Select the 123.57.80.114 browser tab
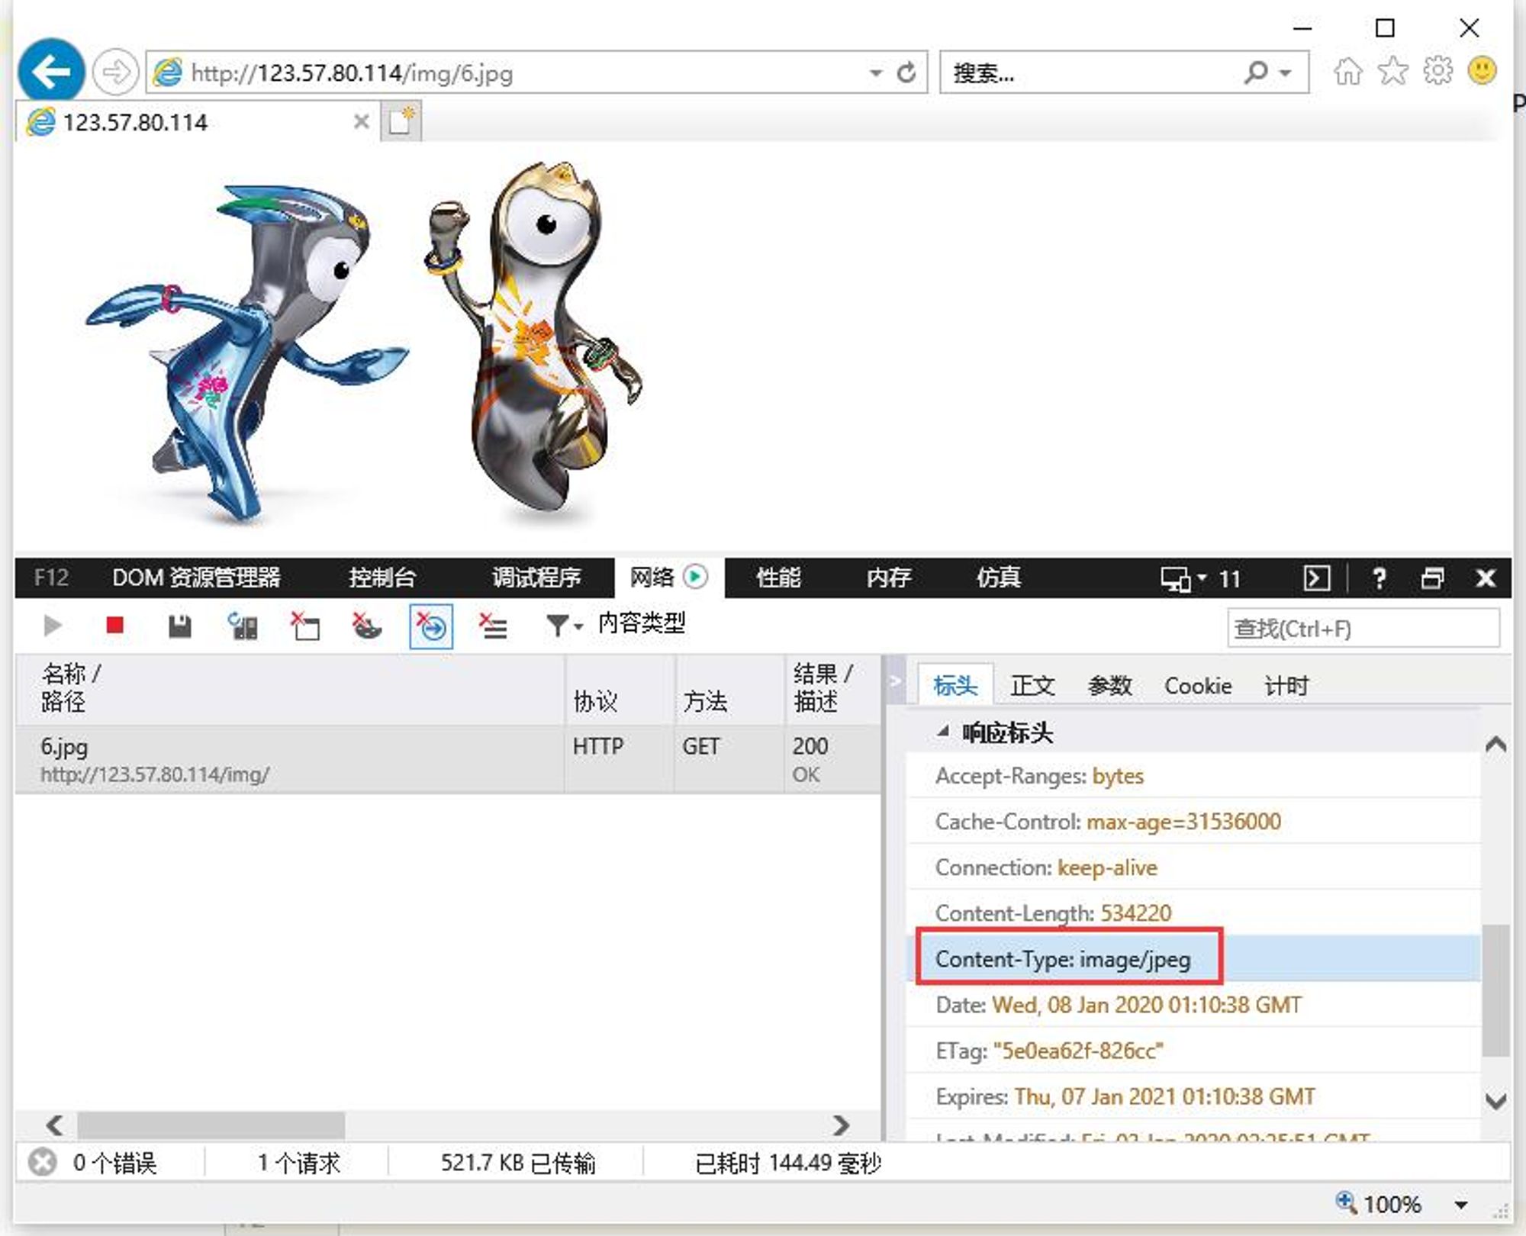This screenshot has height=1236, width=1526. tap(197, 122)
